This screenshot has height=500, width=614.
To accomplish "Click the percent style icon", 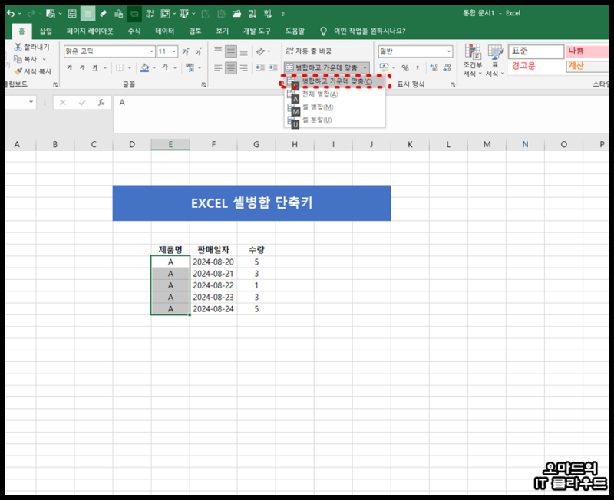I will [405, 67].
